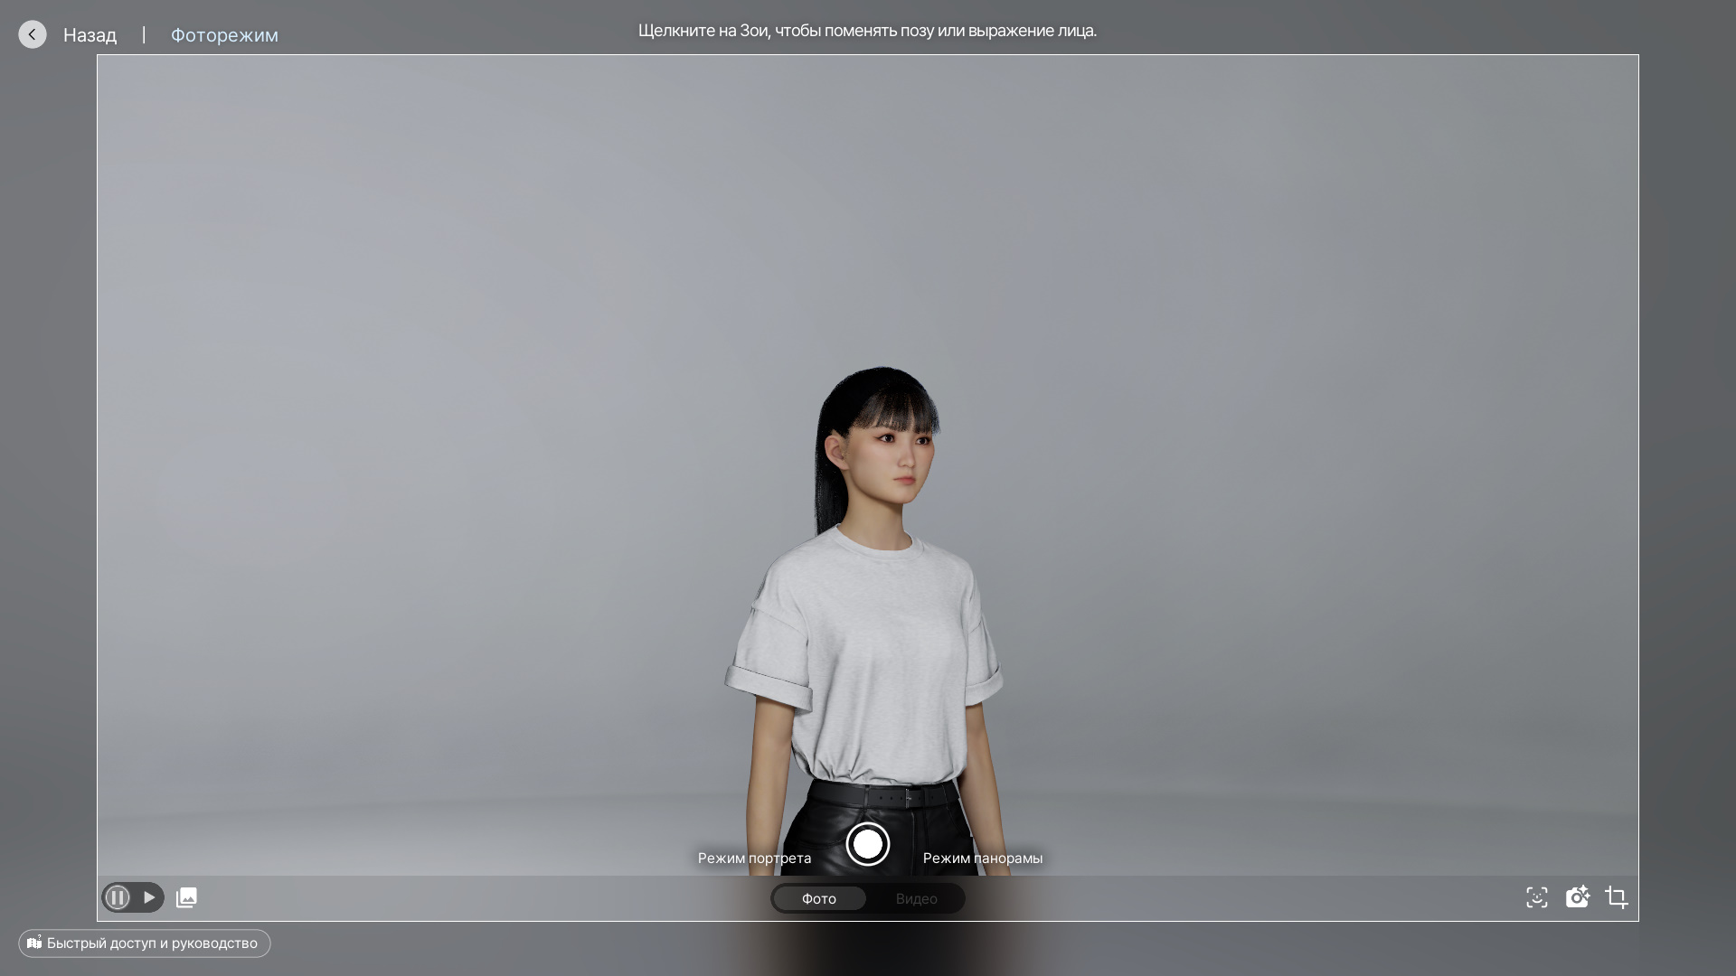Play the Zoi animation
Image resolution: width=1736 pixels, height=976 pixels.
click(x=149, y=897)
